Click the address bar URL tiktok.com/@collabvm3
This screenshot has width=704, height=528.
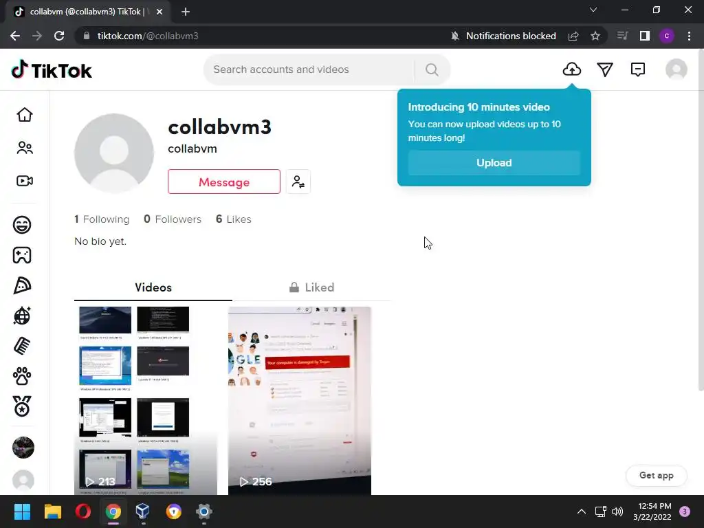click(148, 36)
